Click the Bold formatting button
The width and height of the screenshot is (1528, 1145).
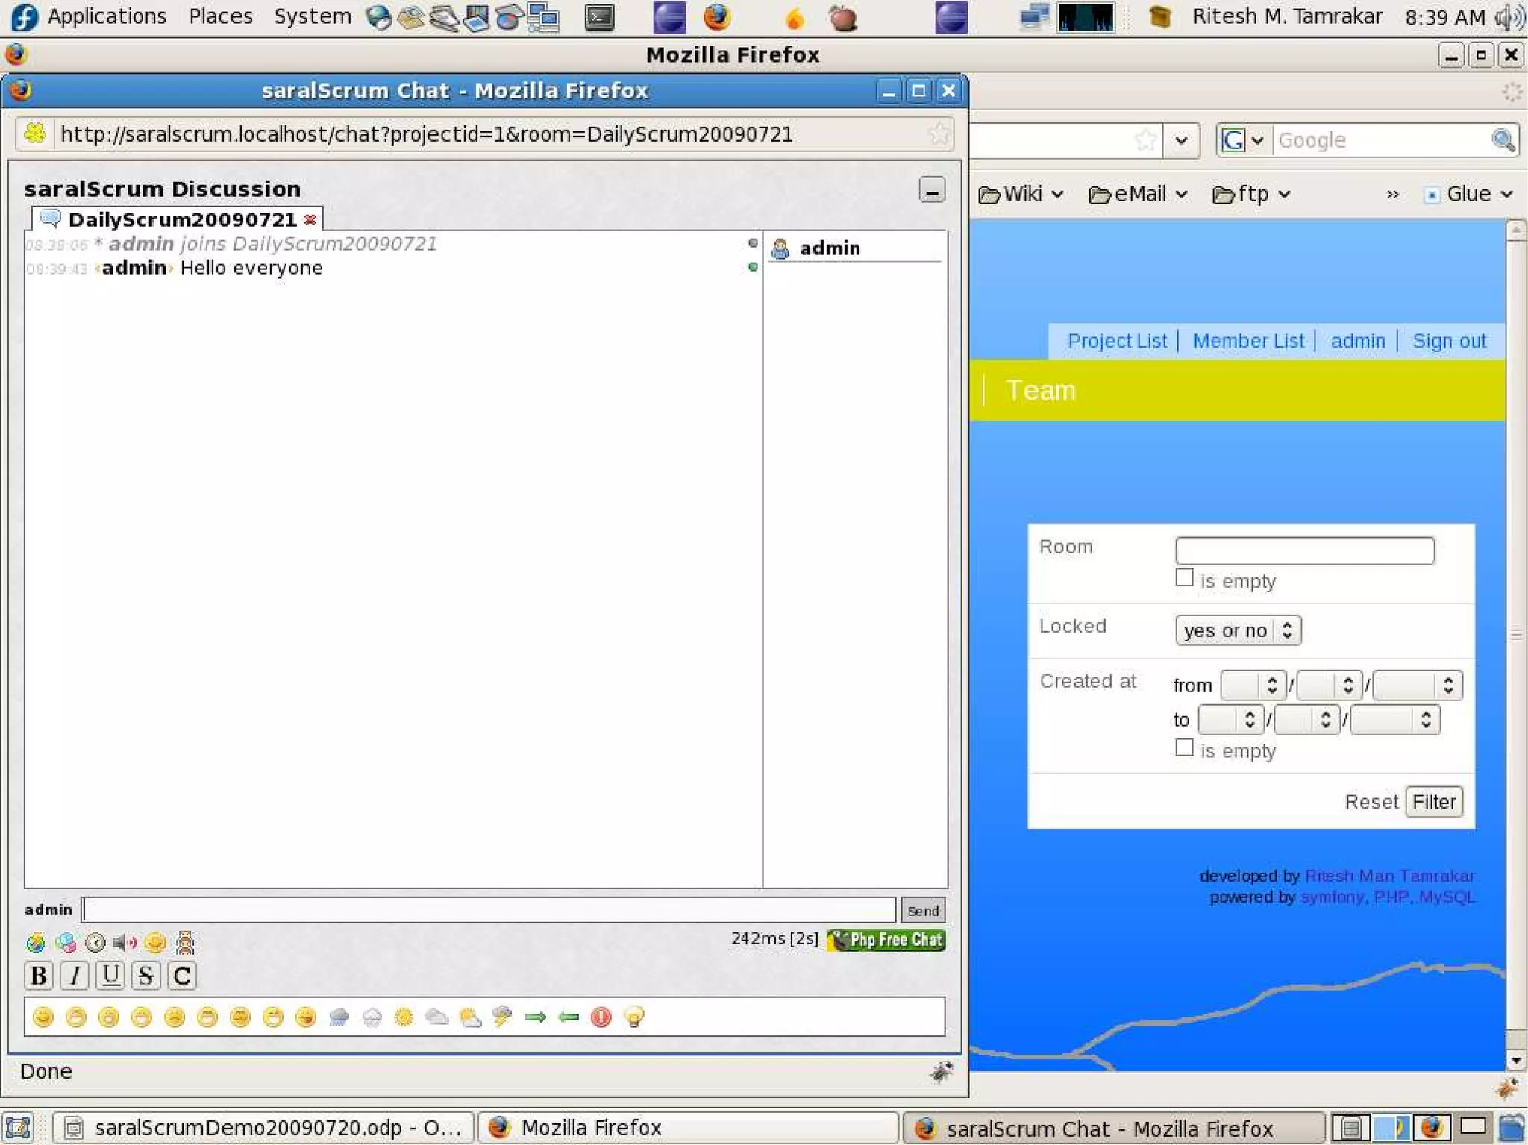coord(39,976)
